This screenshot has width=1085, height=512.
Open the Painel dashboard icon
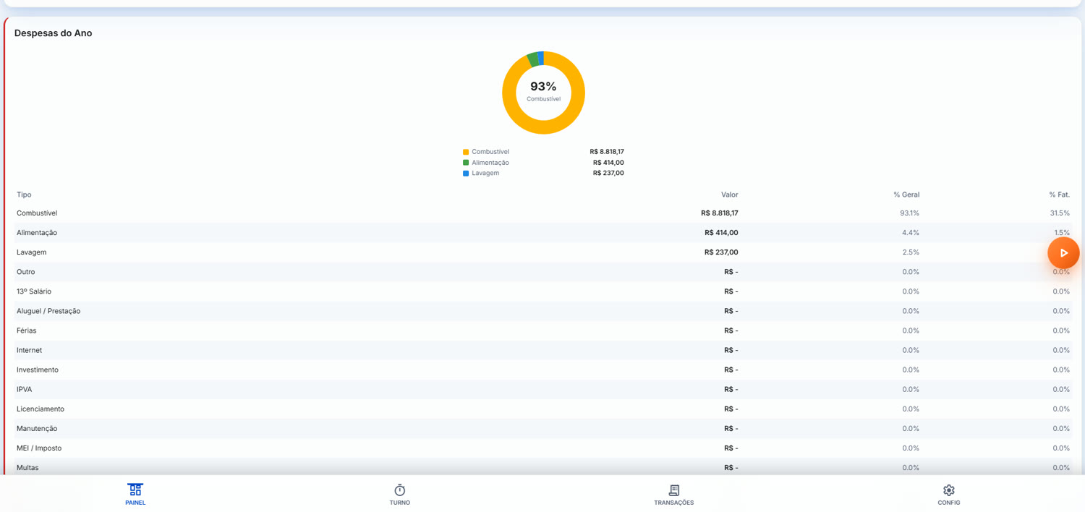click(135, 490)
